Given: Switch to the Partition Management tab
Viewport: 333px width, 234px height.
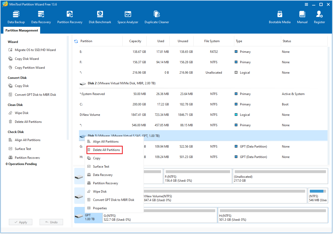Looking at the screenshot, I should (x=21, y=30).
